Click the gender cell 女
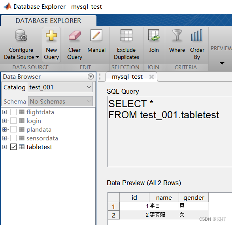The width and height of the screenshot is (232, 225). click(194, 215)
